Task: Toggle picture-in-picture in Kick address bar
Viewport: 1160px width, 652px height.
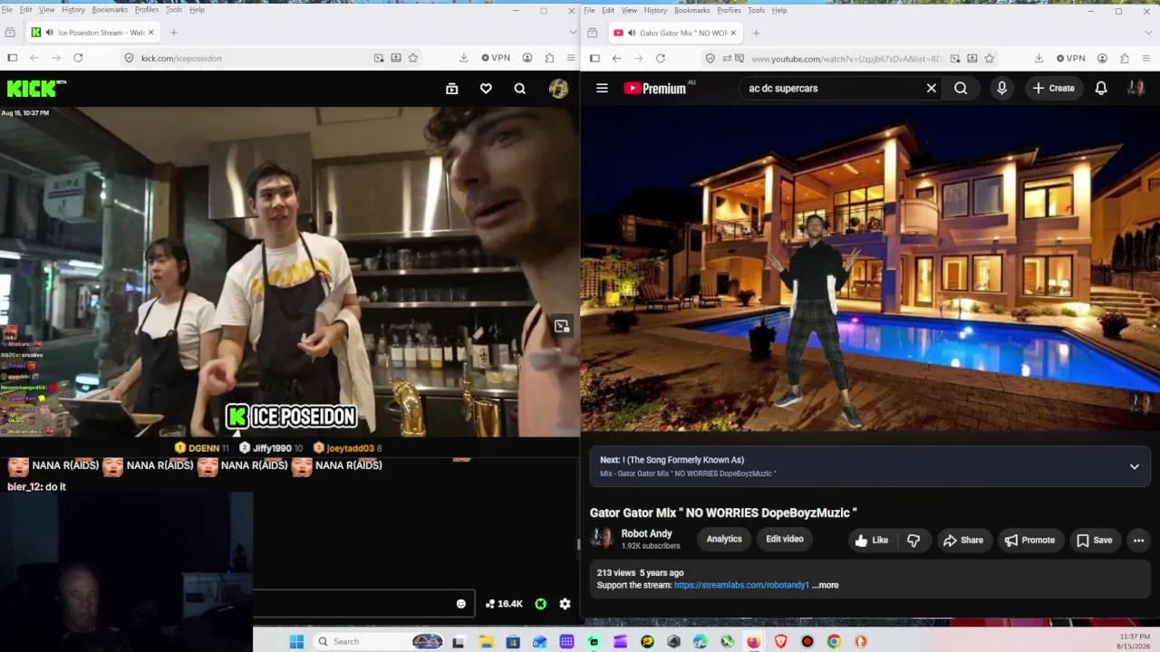Action: pyautogui.click(x=379, y=58)
